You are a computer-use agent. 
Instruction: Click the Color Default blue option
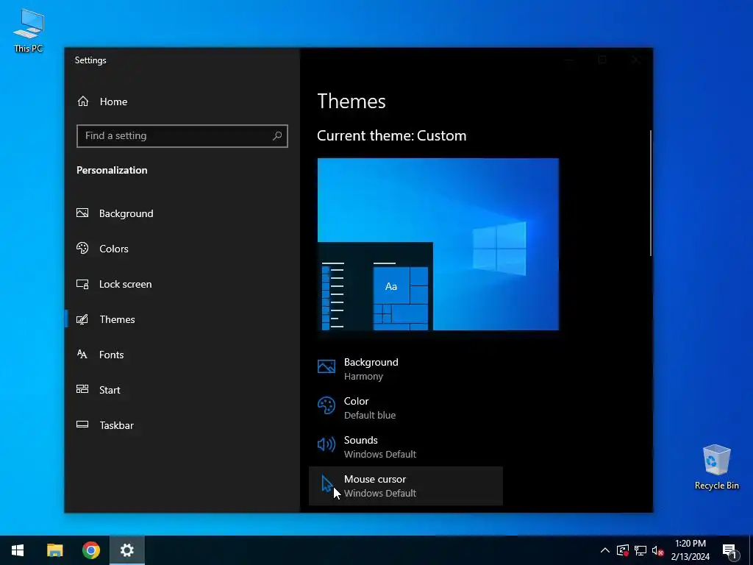[x=406, y=408]
